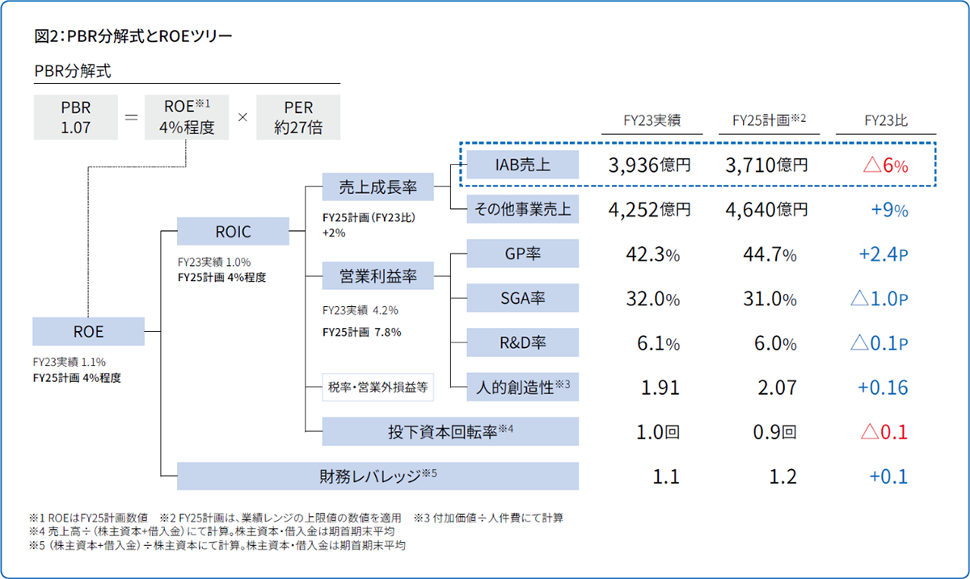Select the ROIC node

(233, 232)
